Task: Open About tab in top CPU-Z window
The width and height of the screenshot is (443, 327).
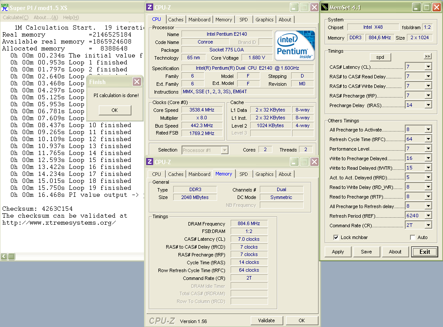Action: [285, 20]
